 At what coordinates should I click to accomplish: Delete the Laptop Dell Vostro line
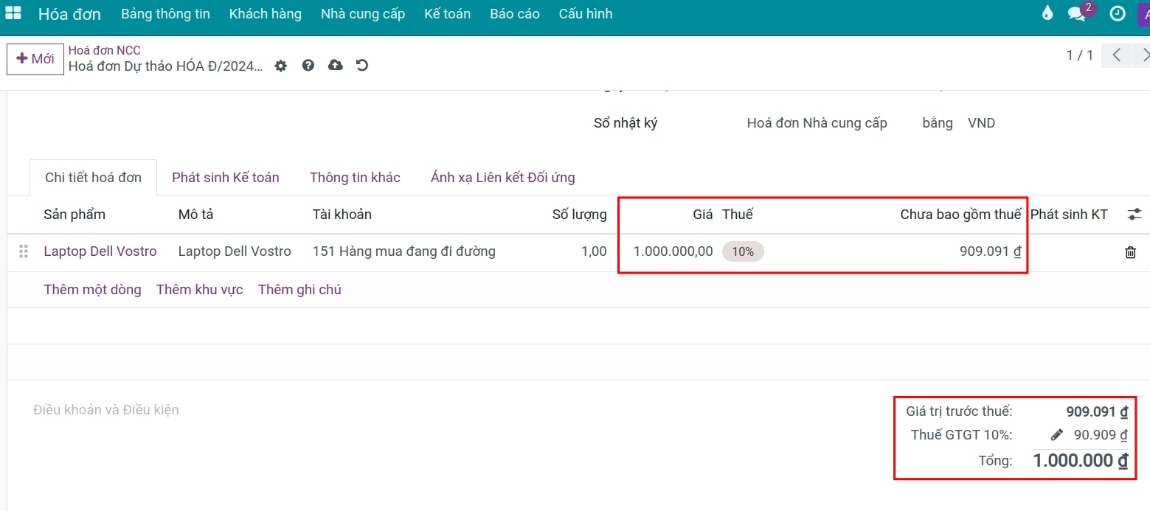(1130, 252)
